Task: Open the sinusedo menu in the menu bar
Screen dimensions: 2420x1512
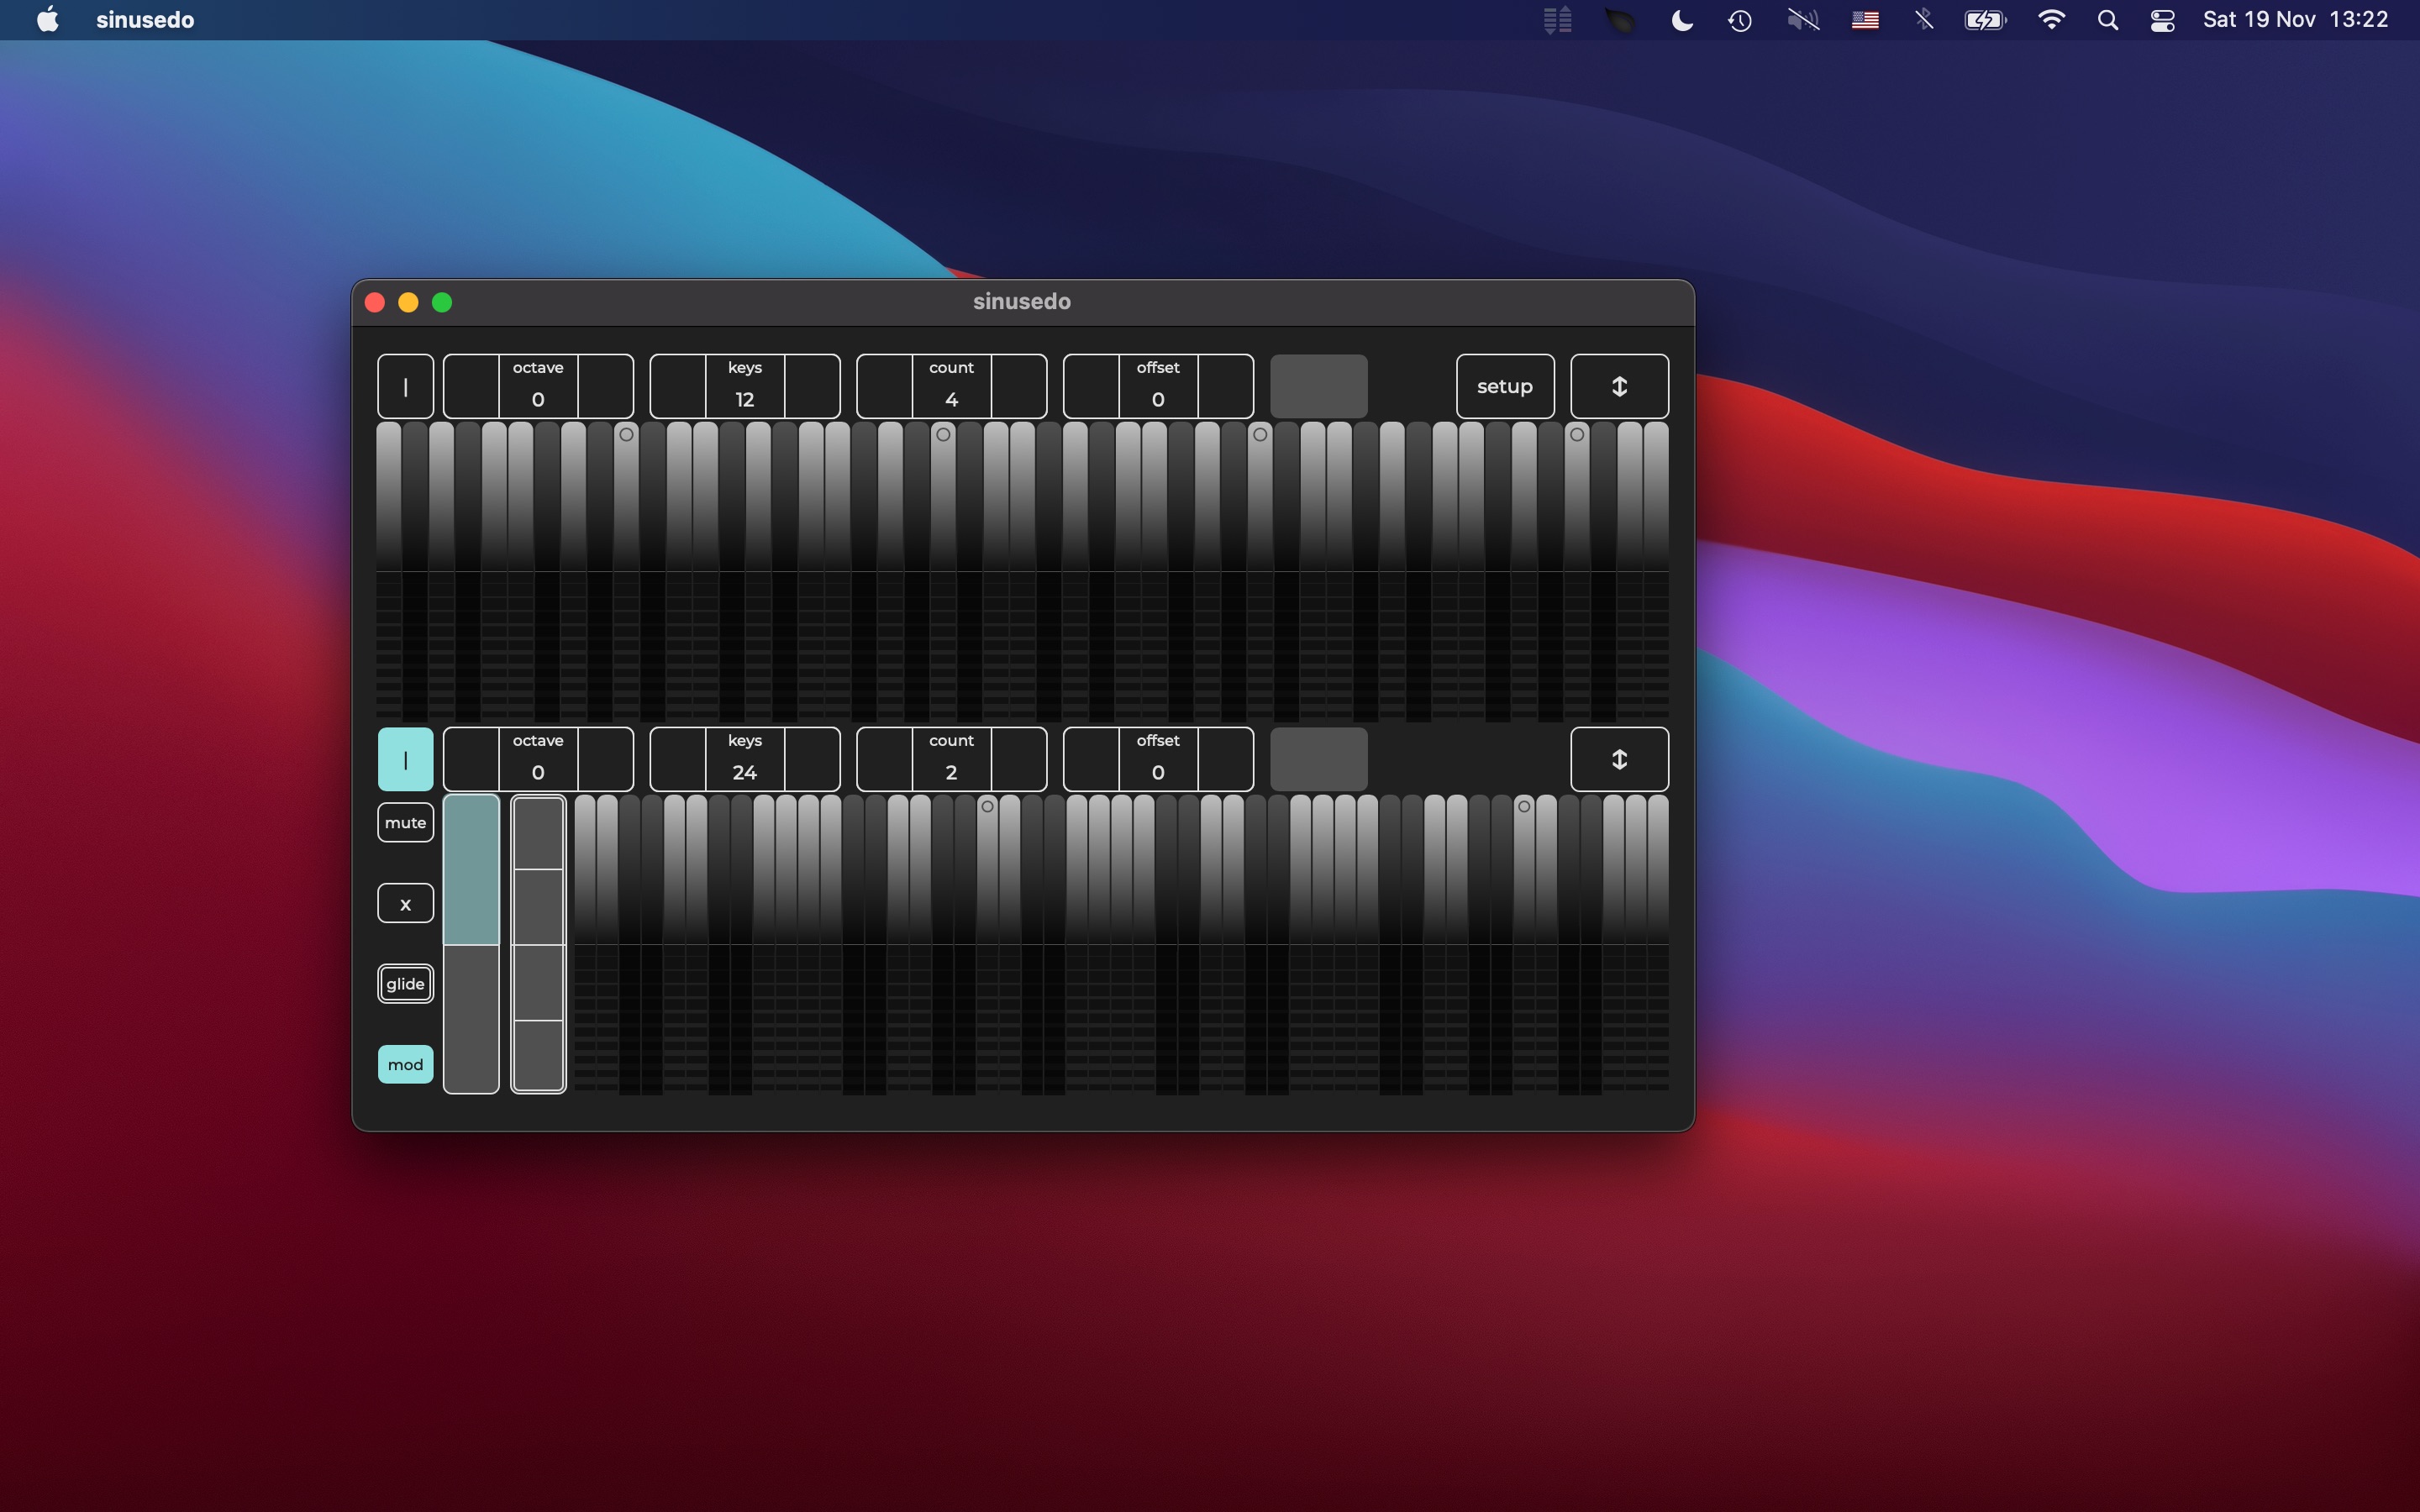Action: 145,20
